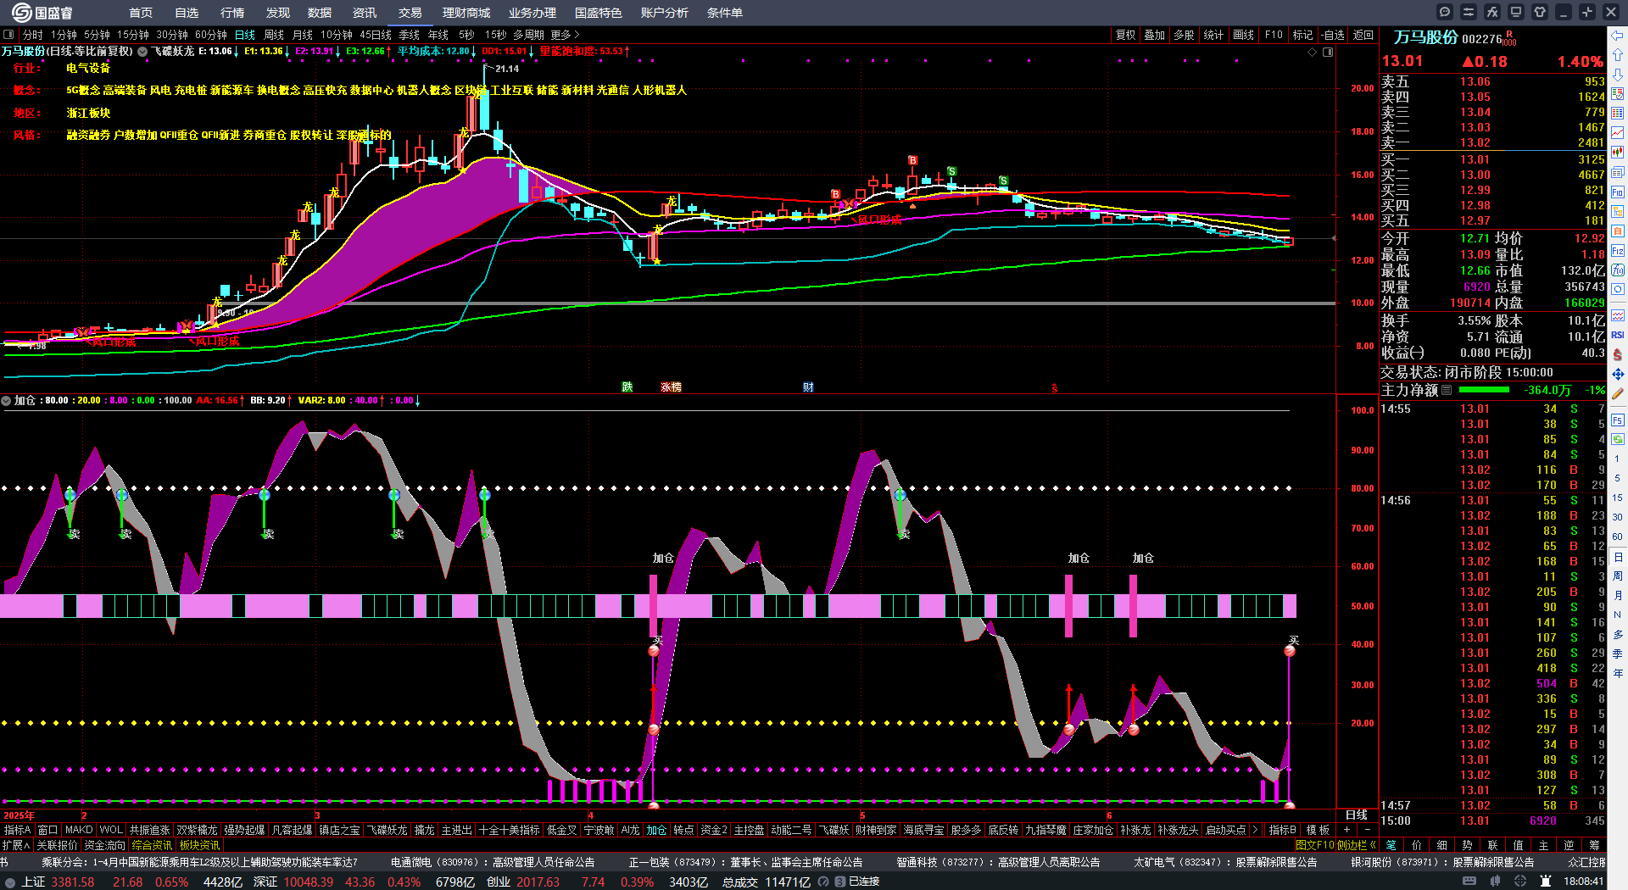The width and height of the screenshot is (1628, 890).
Task: Open the 图文F10 link
Action: (x=1315, y=845)
